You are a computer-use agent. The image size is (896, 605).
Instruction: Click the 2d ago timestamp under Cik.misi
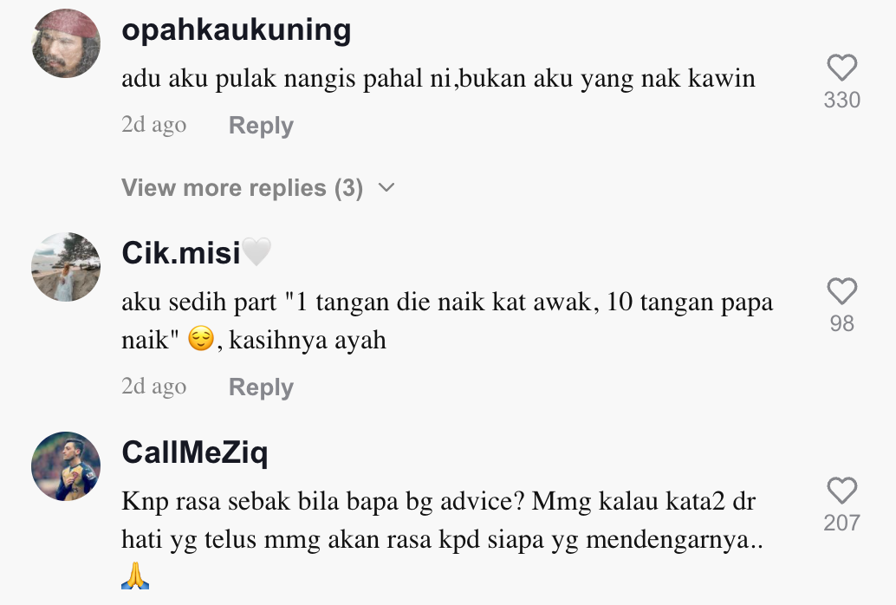pyautogui.click(x=153, y=387)
